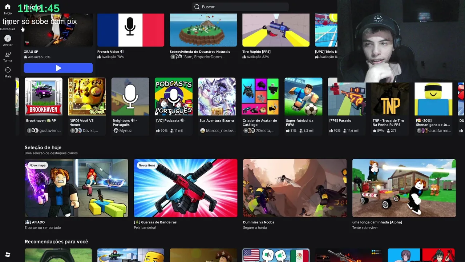
Task: Open the Avatar icon in sidebar
Action: click(8, 38)
